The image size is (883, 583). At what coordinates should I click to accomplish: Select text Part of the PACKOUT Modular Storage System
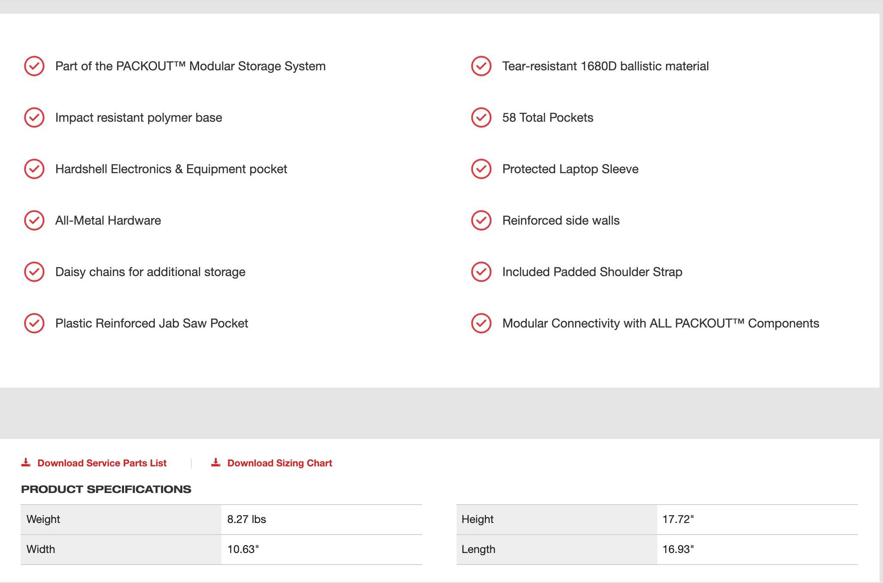pos(191,66)
